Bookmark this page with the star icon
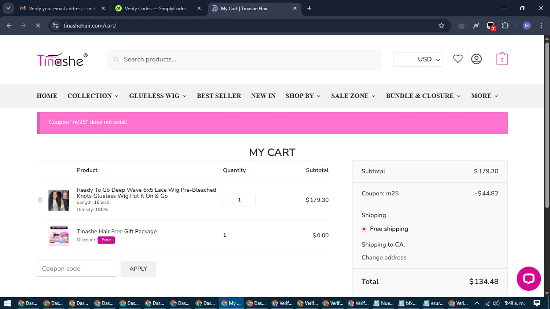The height and width of the screenshot is (309, 550). point(441,26)
